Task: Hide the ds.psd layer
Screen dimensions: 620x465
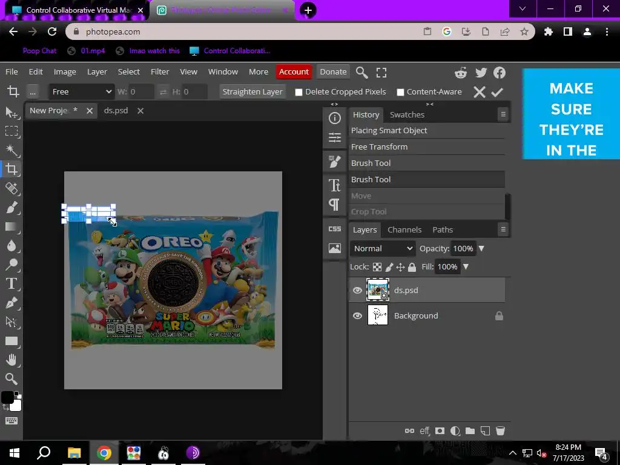Action: click(357, 290)
